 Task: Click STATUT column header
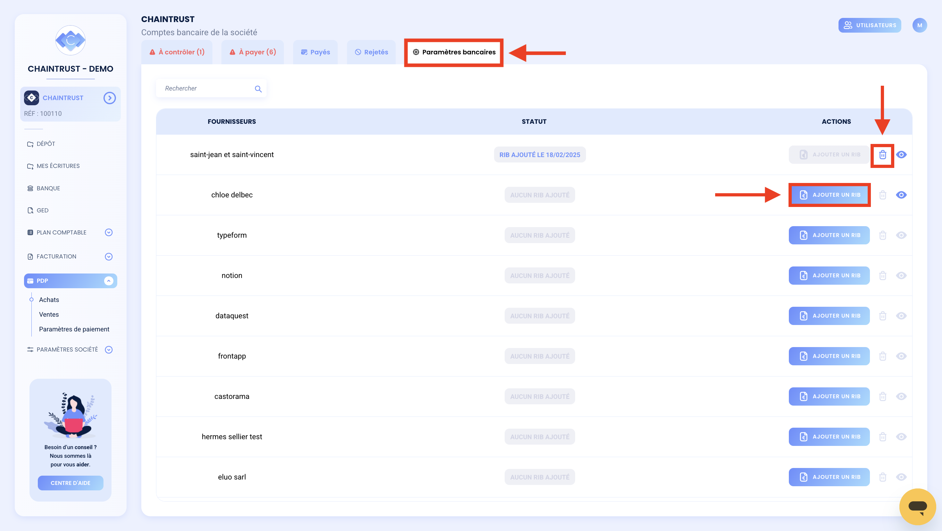click(x=534, y=122)
